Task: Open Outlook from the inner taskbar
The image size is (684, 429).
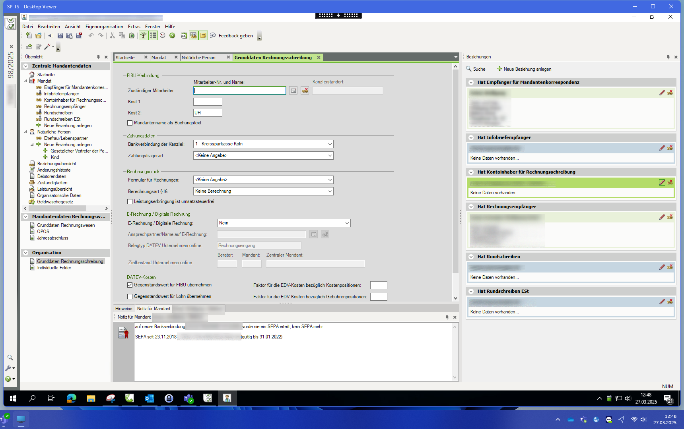Action: point(150,398)
